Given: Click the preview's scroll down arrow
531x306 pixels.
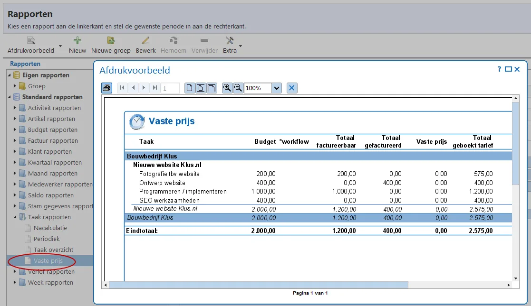Looking at the screenshot, I should tap(515, 278).
